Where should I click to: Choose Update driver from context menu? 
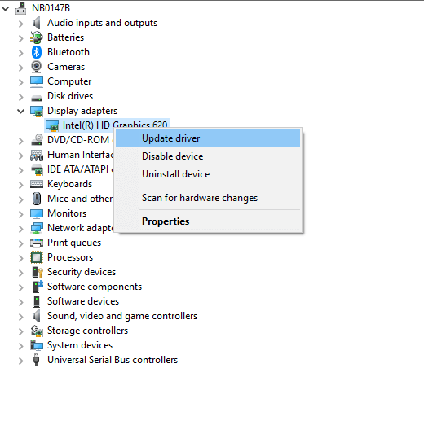[208, 138]
